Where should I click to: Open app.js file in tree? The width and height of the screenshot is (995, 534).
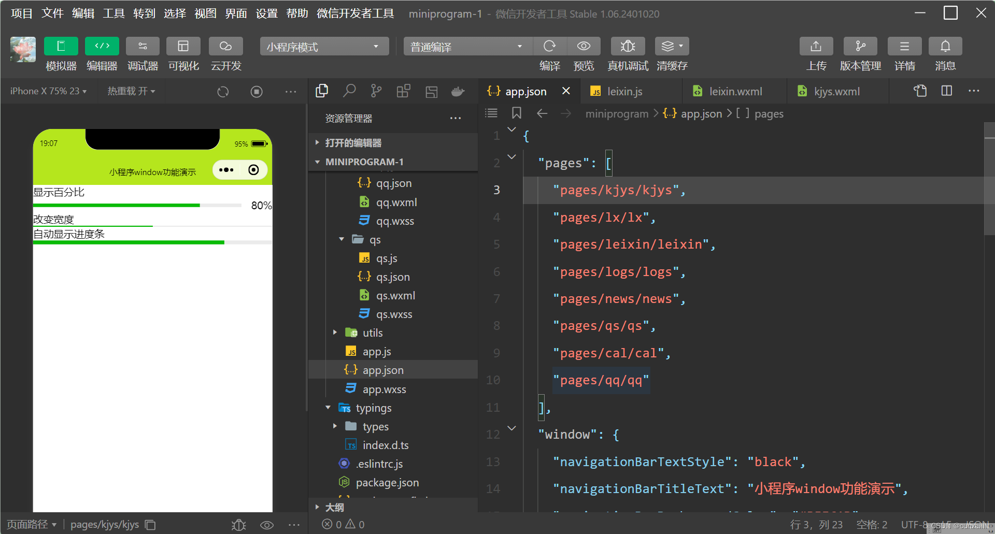393,352
